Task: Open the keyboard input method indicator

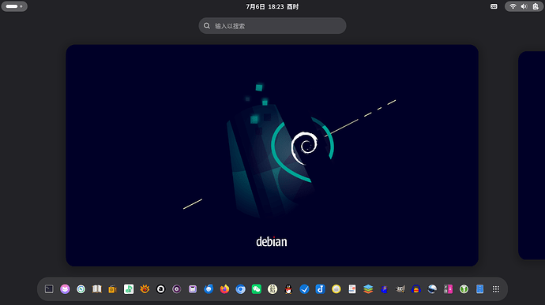Action: (494, 6)
